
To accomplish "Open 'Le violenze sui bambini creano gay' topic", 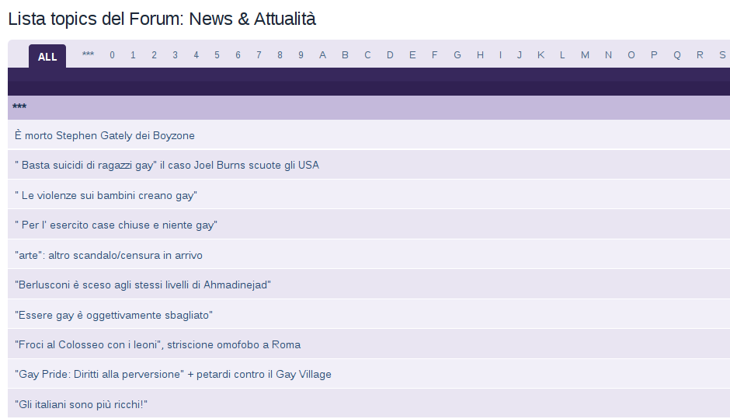I will click(x=106, y=195).
